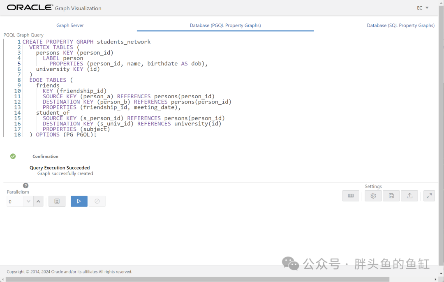Open the Database (SQL Property Graphs) tab

pos(401,25)
